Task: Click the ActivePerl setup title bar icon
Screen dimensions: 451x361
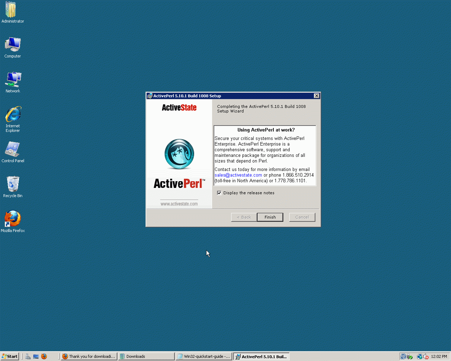Action: tap(150, 96)
